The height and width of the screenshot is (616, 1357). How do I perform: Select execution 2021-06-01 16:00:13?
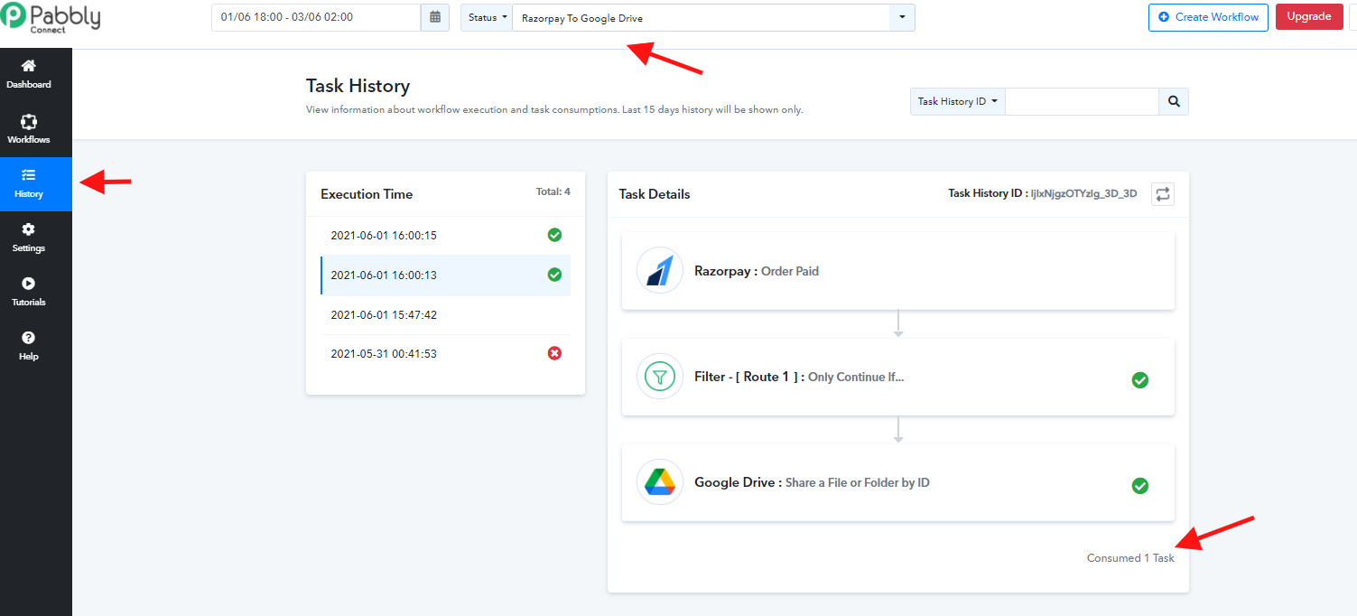coord(446,275)
